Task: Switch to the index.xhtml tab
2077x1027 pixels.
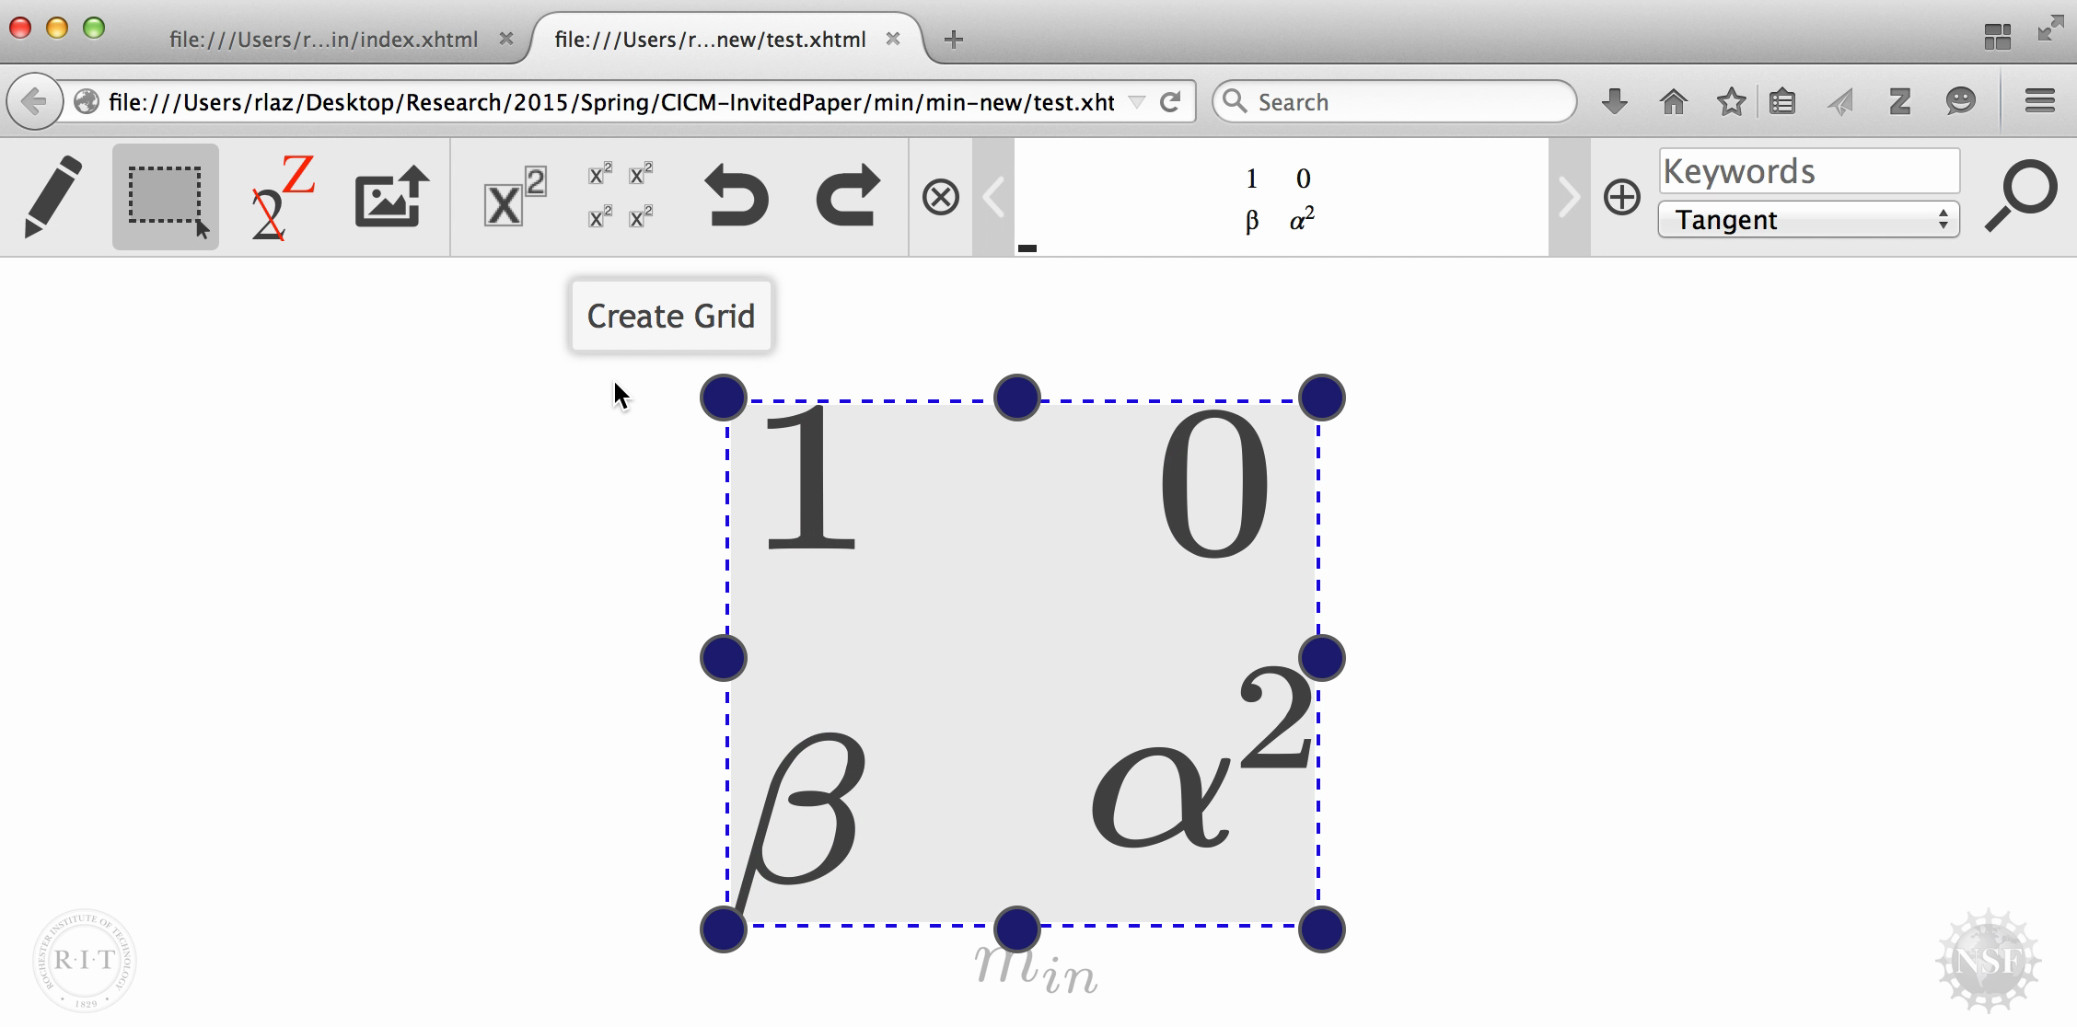Action: click(323, 40)
